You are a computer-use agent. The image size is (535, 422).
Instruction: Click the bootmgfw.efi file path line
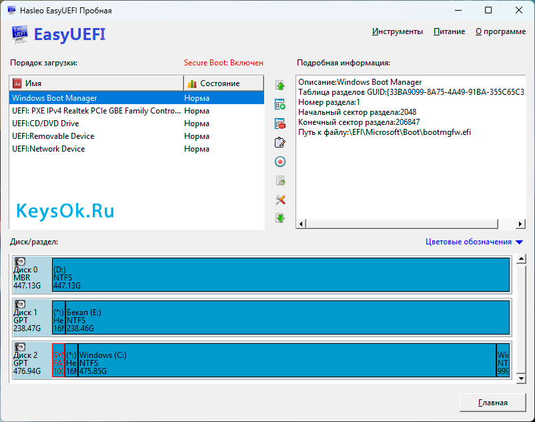tap(384, 132)
